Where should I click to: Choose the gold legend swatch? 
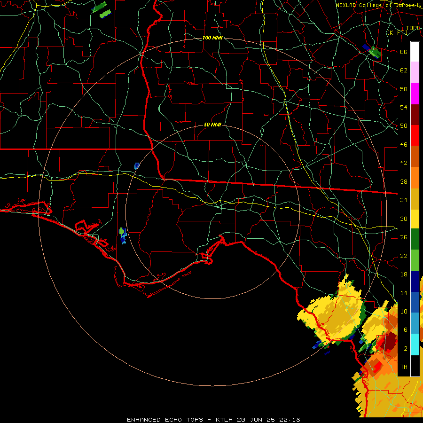[x=415, y=198]
